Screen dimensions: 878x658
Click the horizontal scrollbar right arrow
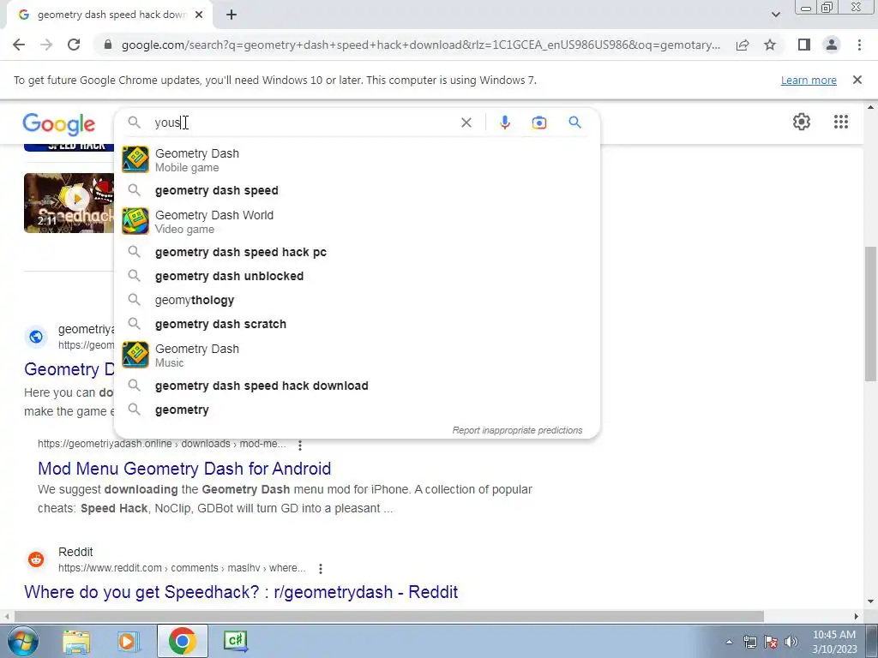tap(857, 616)
